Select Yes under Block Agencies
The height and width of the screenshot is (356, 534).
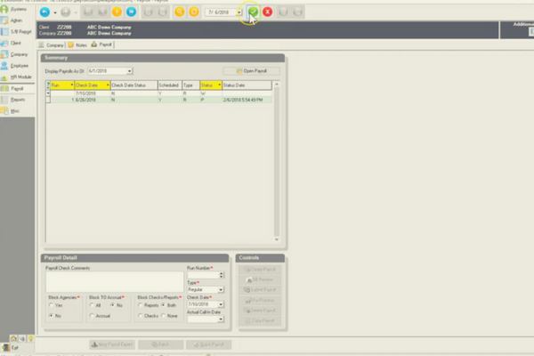pyautogui.click(x=52, y=305)
